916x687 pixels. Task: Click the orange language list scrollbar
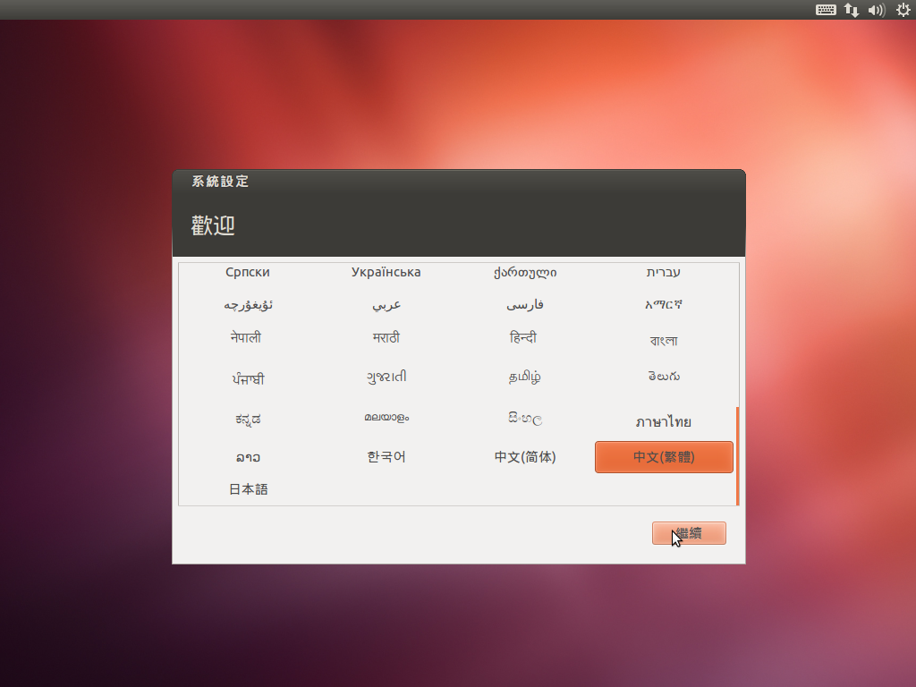737,454
